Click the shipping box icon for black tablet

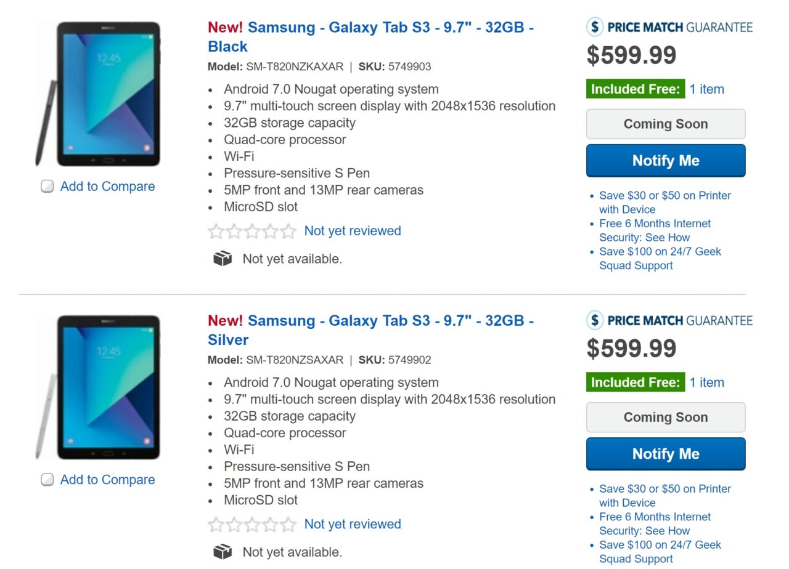[223, 259]
